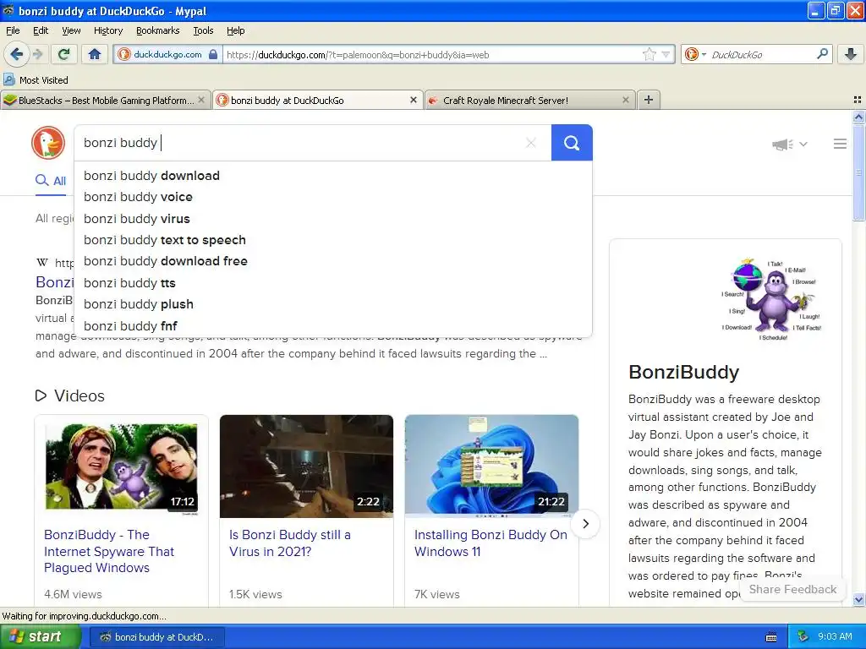This screenshot has width=866, height=649.
Task: Click the 9:03 AM taskbar clock
Action: pos(835,637)
